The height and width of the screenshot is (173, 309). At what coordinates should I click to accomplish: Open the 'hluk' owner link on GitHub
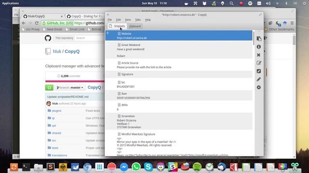57,51
